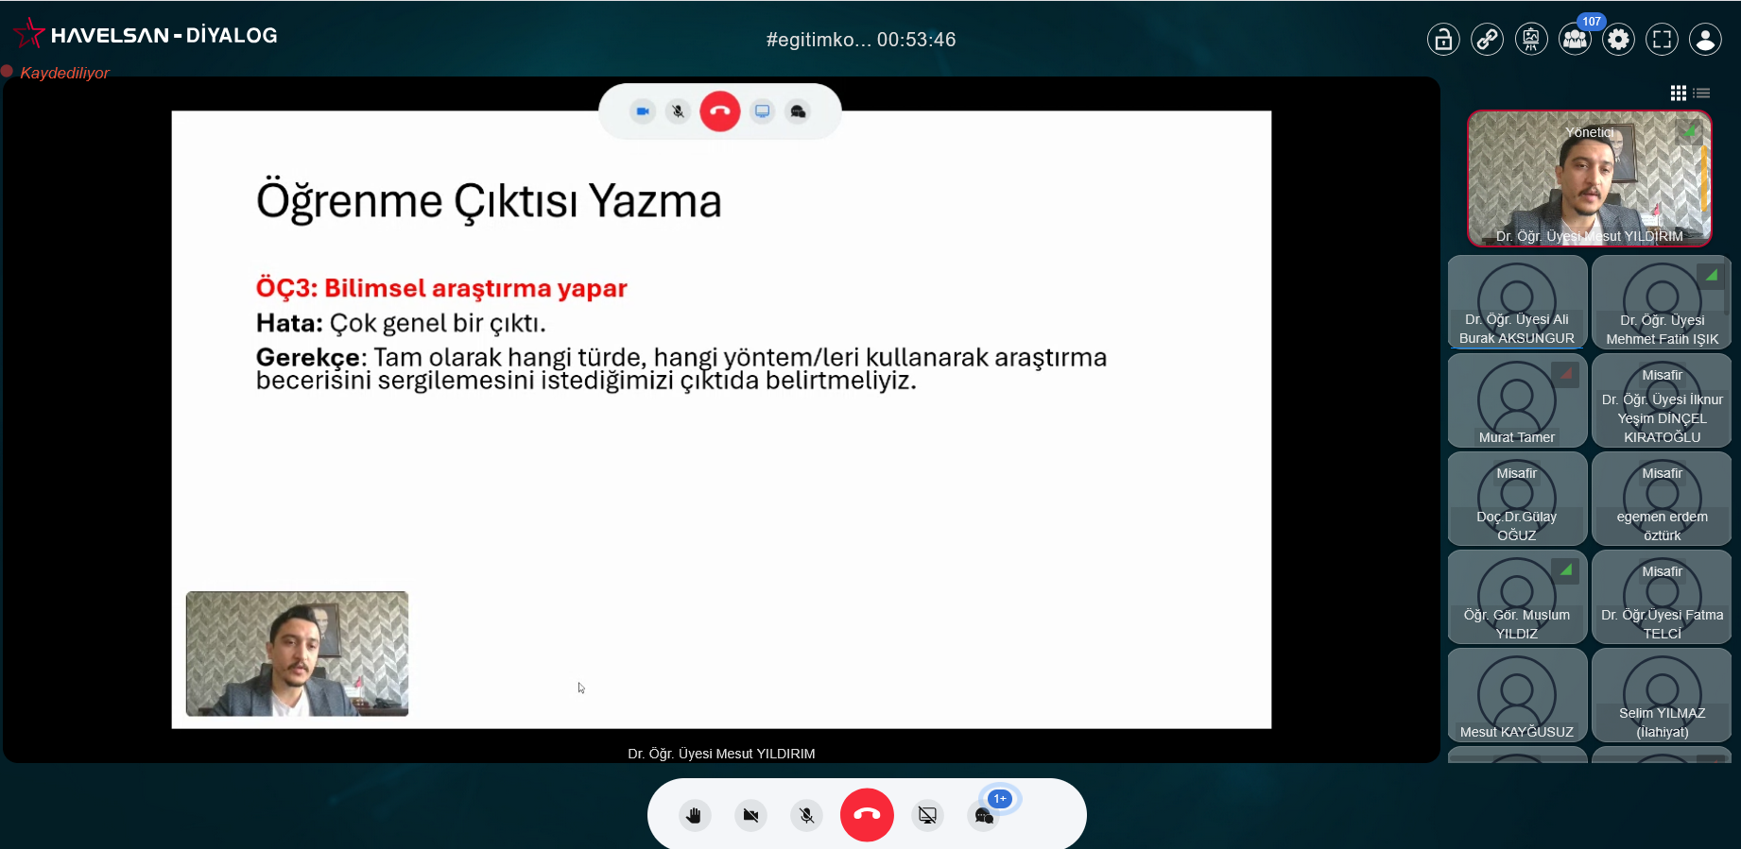
Task: Enter fullscreen mode from top bar
Action: click(1662, 40)
